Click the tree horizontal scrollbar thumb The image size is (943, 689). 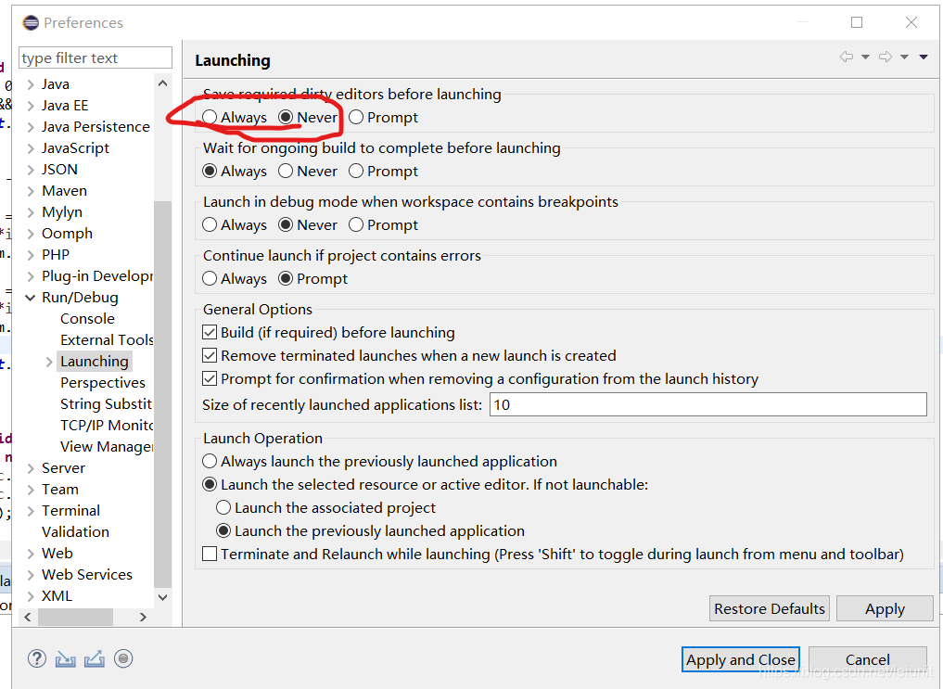(x=75, y=617)
